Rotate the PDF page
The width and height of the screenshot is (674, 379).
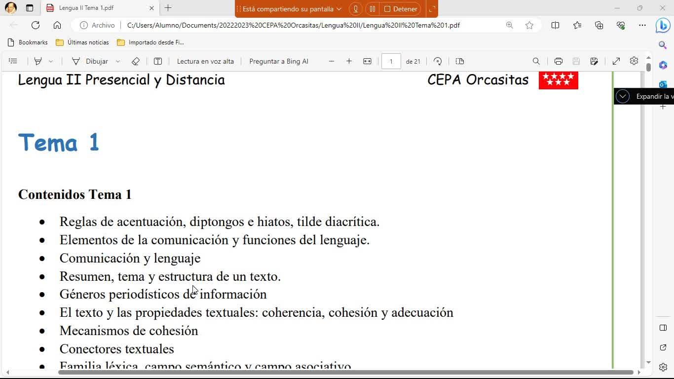click(438, 61)
